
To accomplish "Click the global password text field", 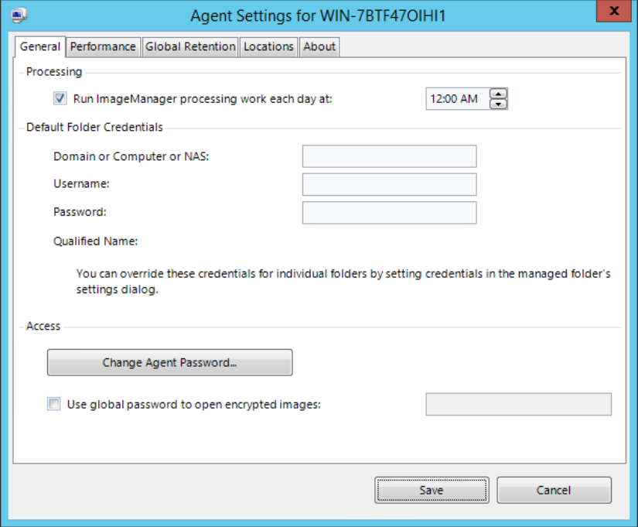I will [518, 404].
